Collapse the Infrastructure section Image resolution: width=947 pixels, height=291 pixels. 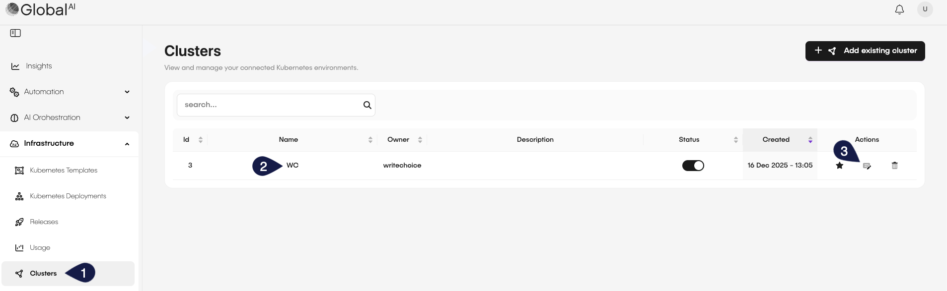pos(70,143)
